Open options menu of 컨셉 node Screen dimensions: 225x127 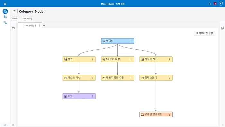(x=93, y=59)
